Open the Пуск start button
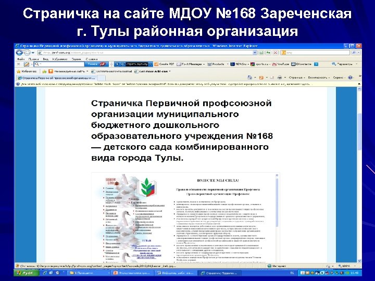Viewport: 375px width, 281px height. [x=27, y=273]
